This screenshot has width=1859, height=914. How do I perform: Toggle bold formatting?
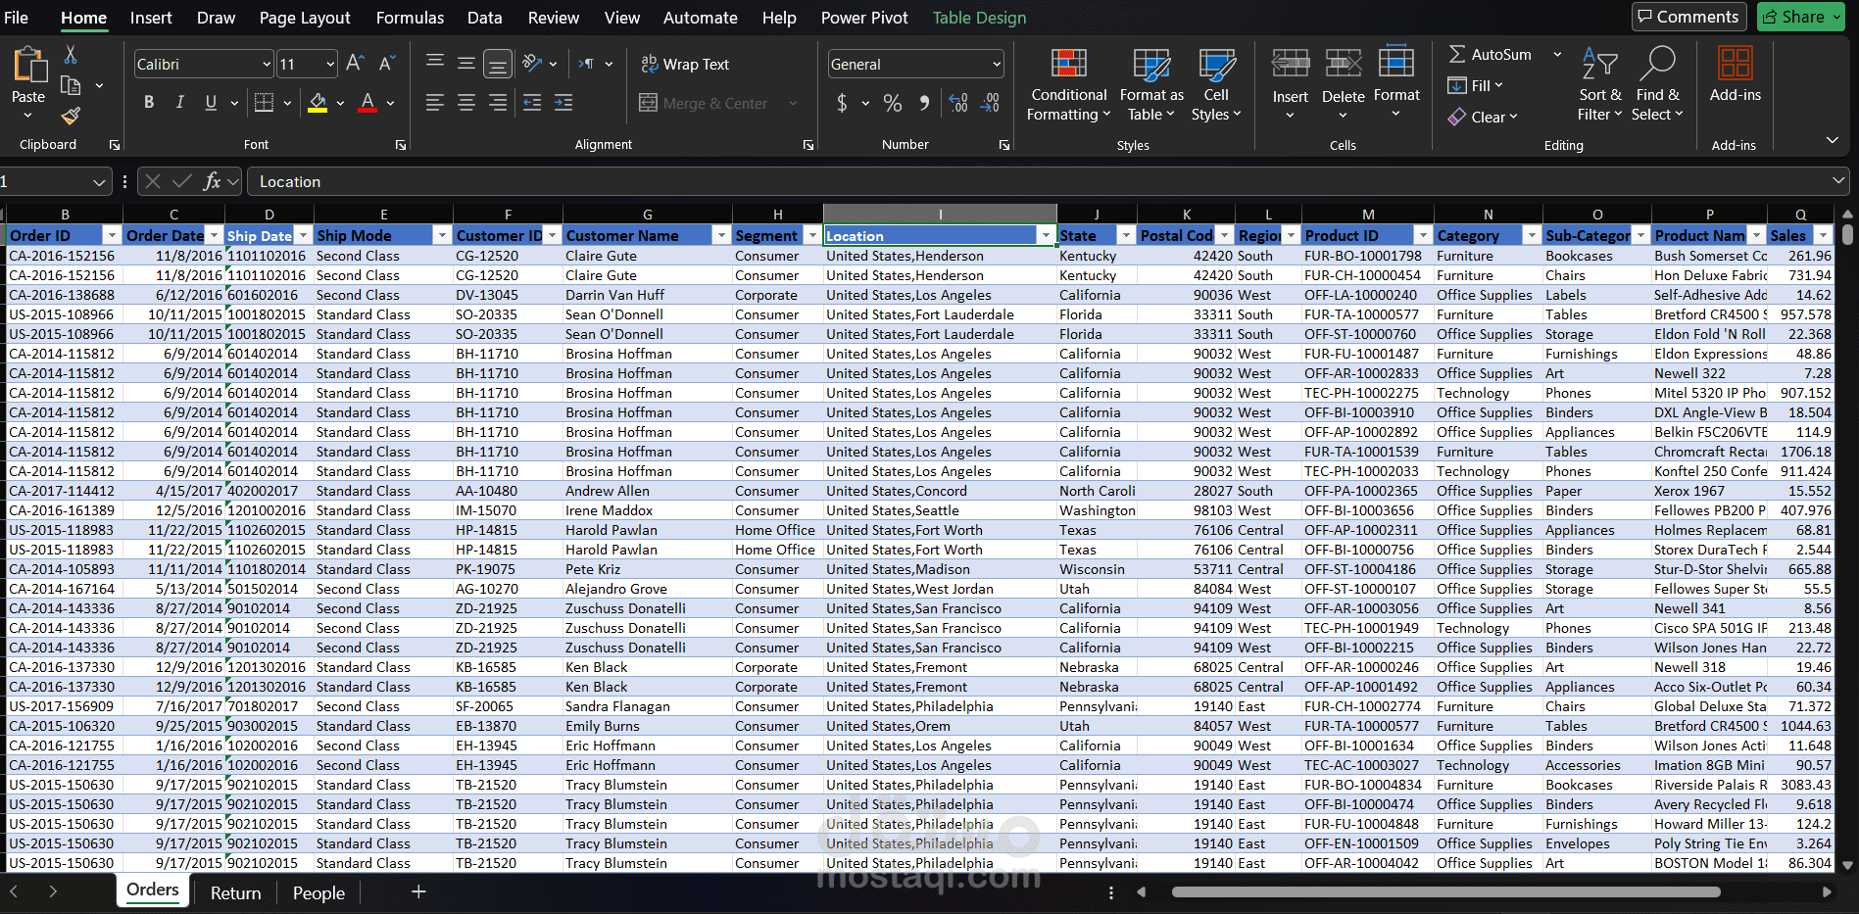coord(149,102)
